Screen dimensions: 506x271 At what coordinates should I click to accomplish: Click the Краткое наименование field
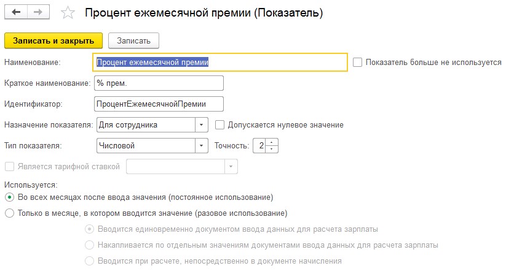pos(159,83)
